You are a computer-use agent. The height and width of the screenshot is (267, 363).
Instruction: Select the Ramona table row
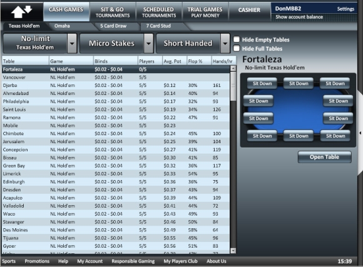point(116,118)
